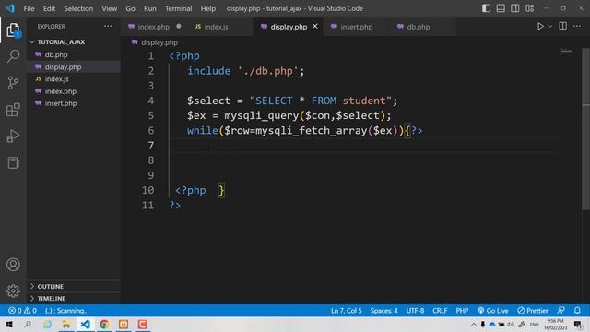Click the unsaved dot on index.php tab
The image size is (590, 332).
point(179,27)
